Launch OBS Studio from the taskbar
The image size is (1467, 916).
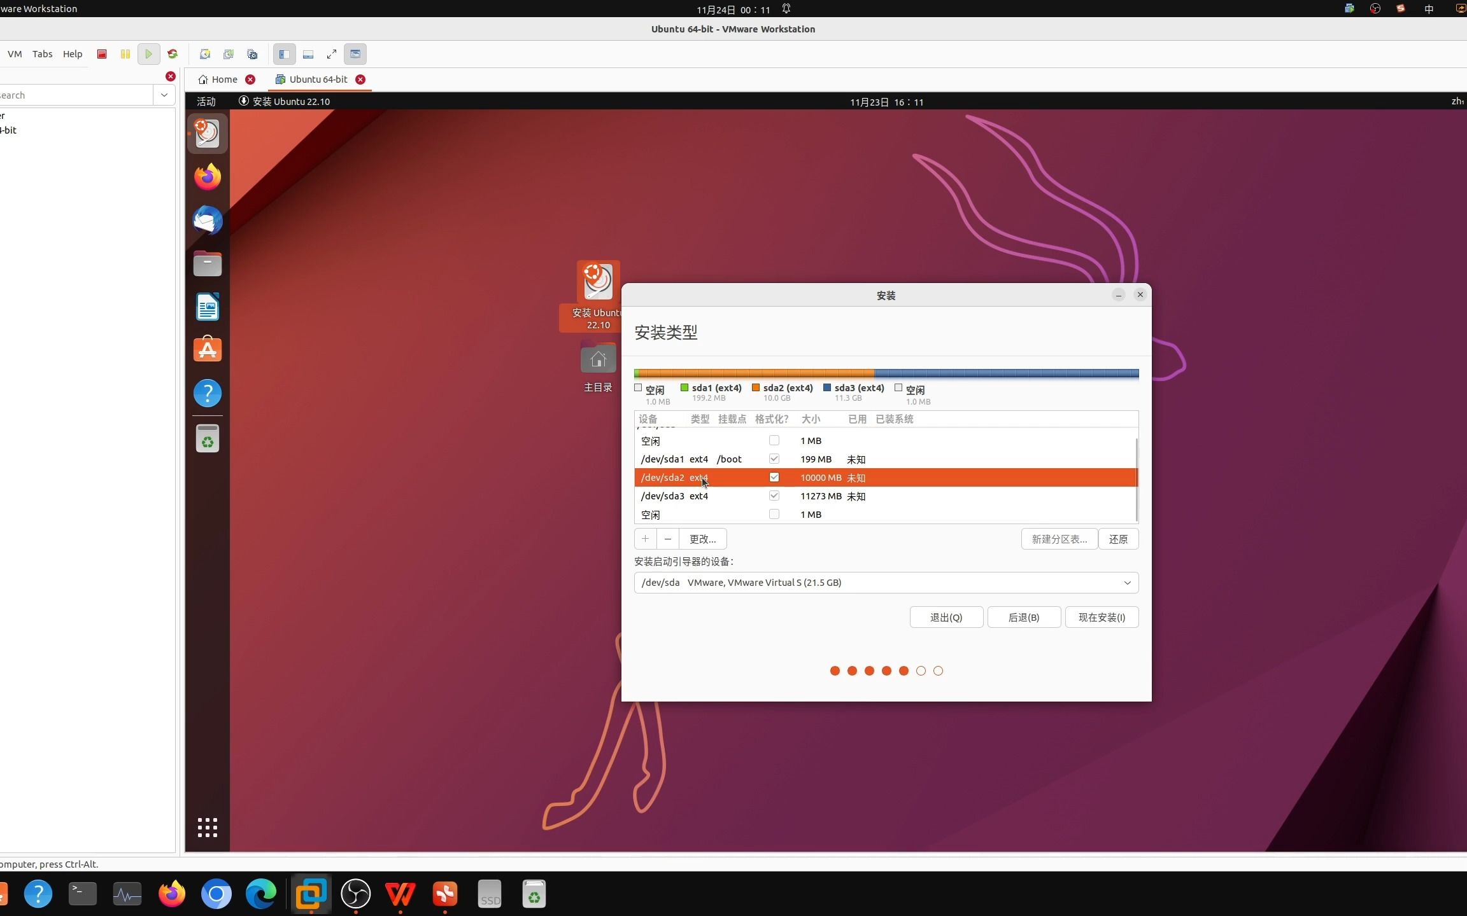(355, 893)
